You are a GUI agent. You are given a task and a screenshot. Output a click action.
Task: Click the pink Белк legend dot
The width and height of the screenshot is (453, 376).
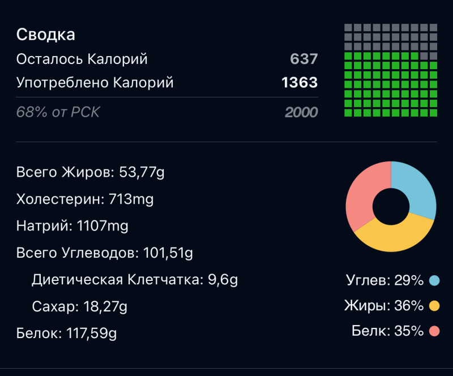click(434, 331)
